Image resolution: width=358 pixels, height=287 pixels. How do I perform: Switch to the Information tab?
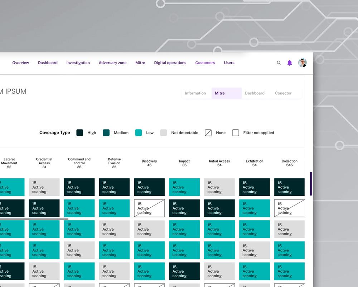[195, 93]
